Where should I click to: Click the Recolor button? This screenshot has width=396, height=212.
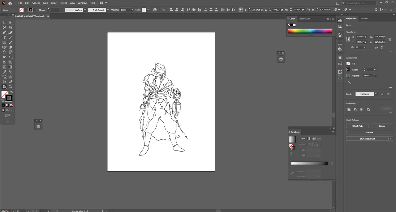point(369,132)
